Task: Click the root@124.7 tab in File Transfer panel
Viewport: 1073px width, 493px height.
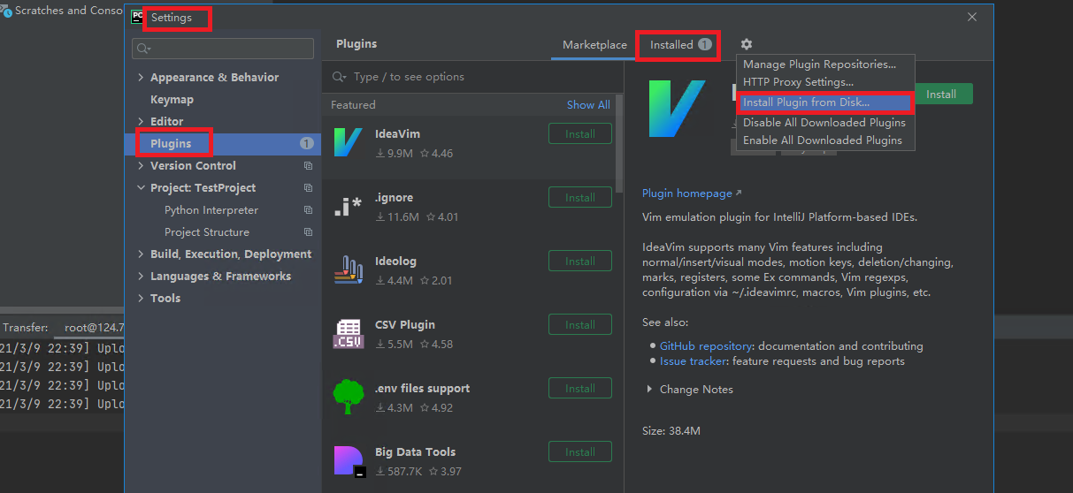Action: point(94,328)
